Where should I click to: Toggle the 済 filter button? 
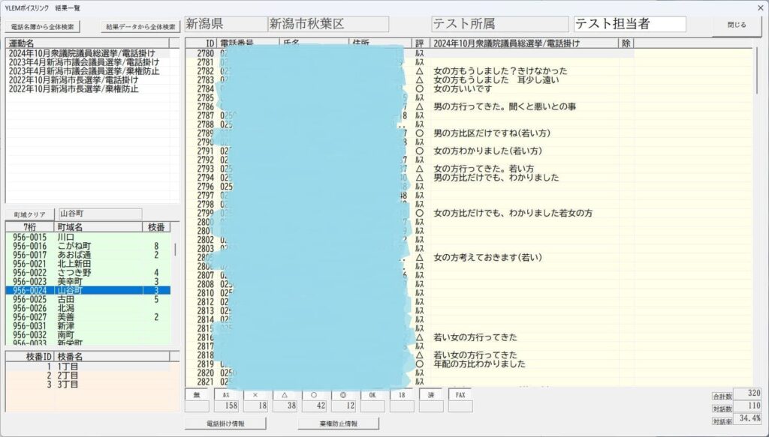pyautogui.click(x=431, y=394)
